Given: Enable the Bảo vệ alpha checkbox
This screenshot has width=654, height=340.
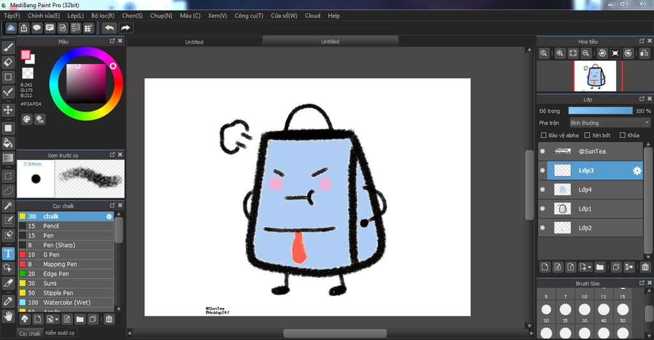Looking at the screenshot, I should tap(544, 135).
